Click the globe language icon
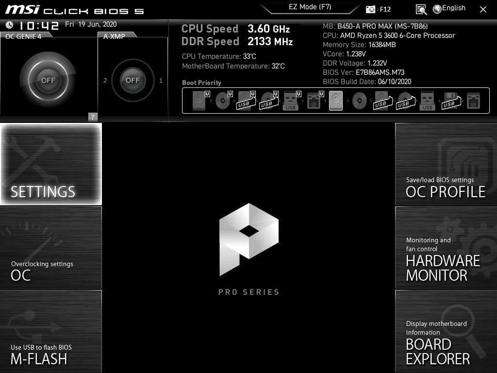The image size is (497, 373). 437,9
